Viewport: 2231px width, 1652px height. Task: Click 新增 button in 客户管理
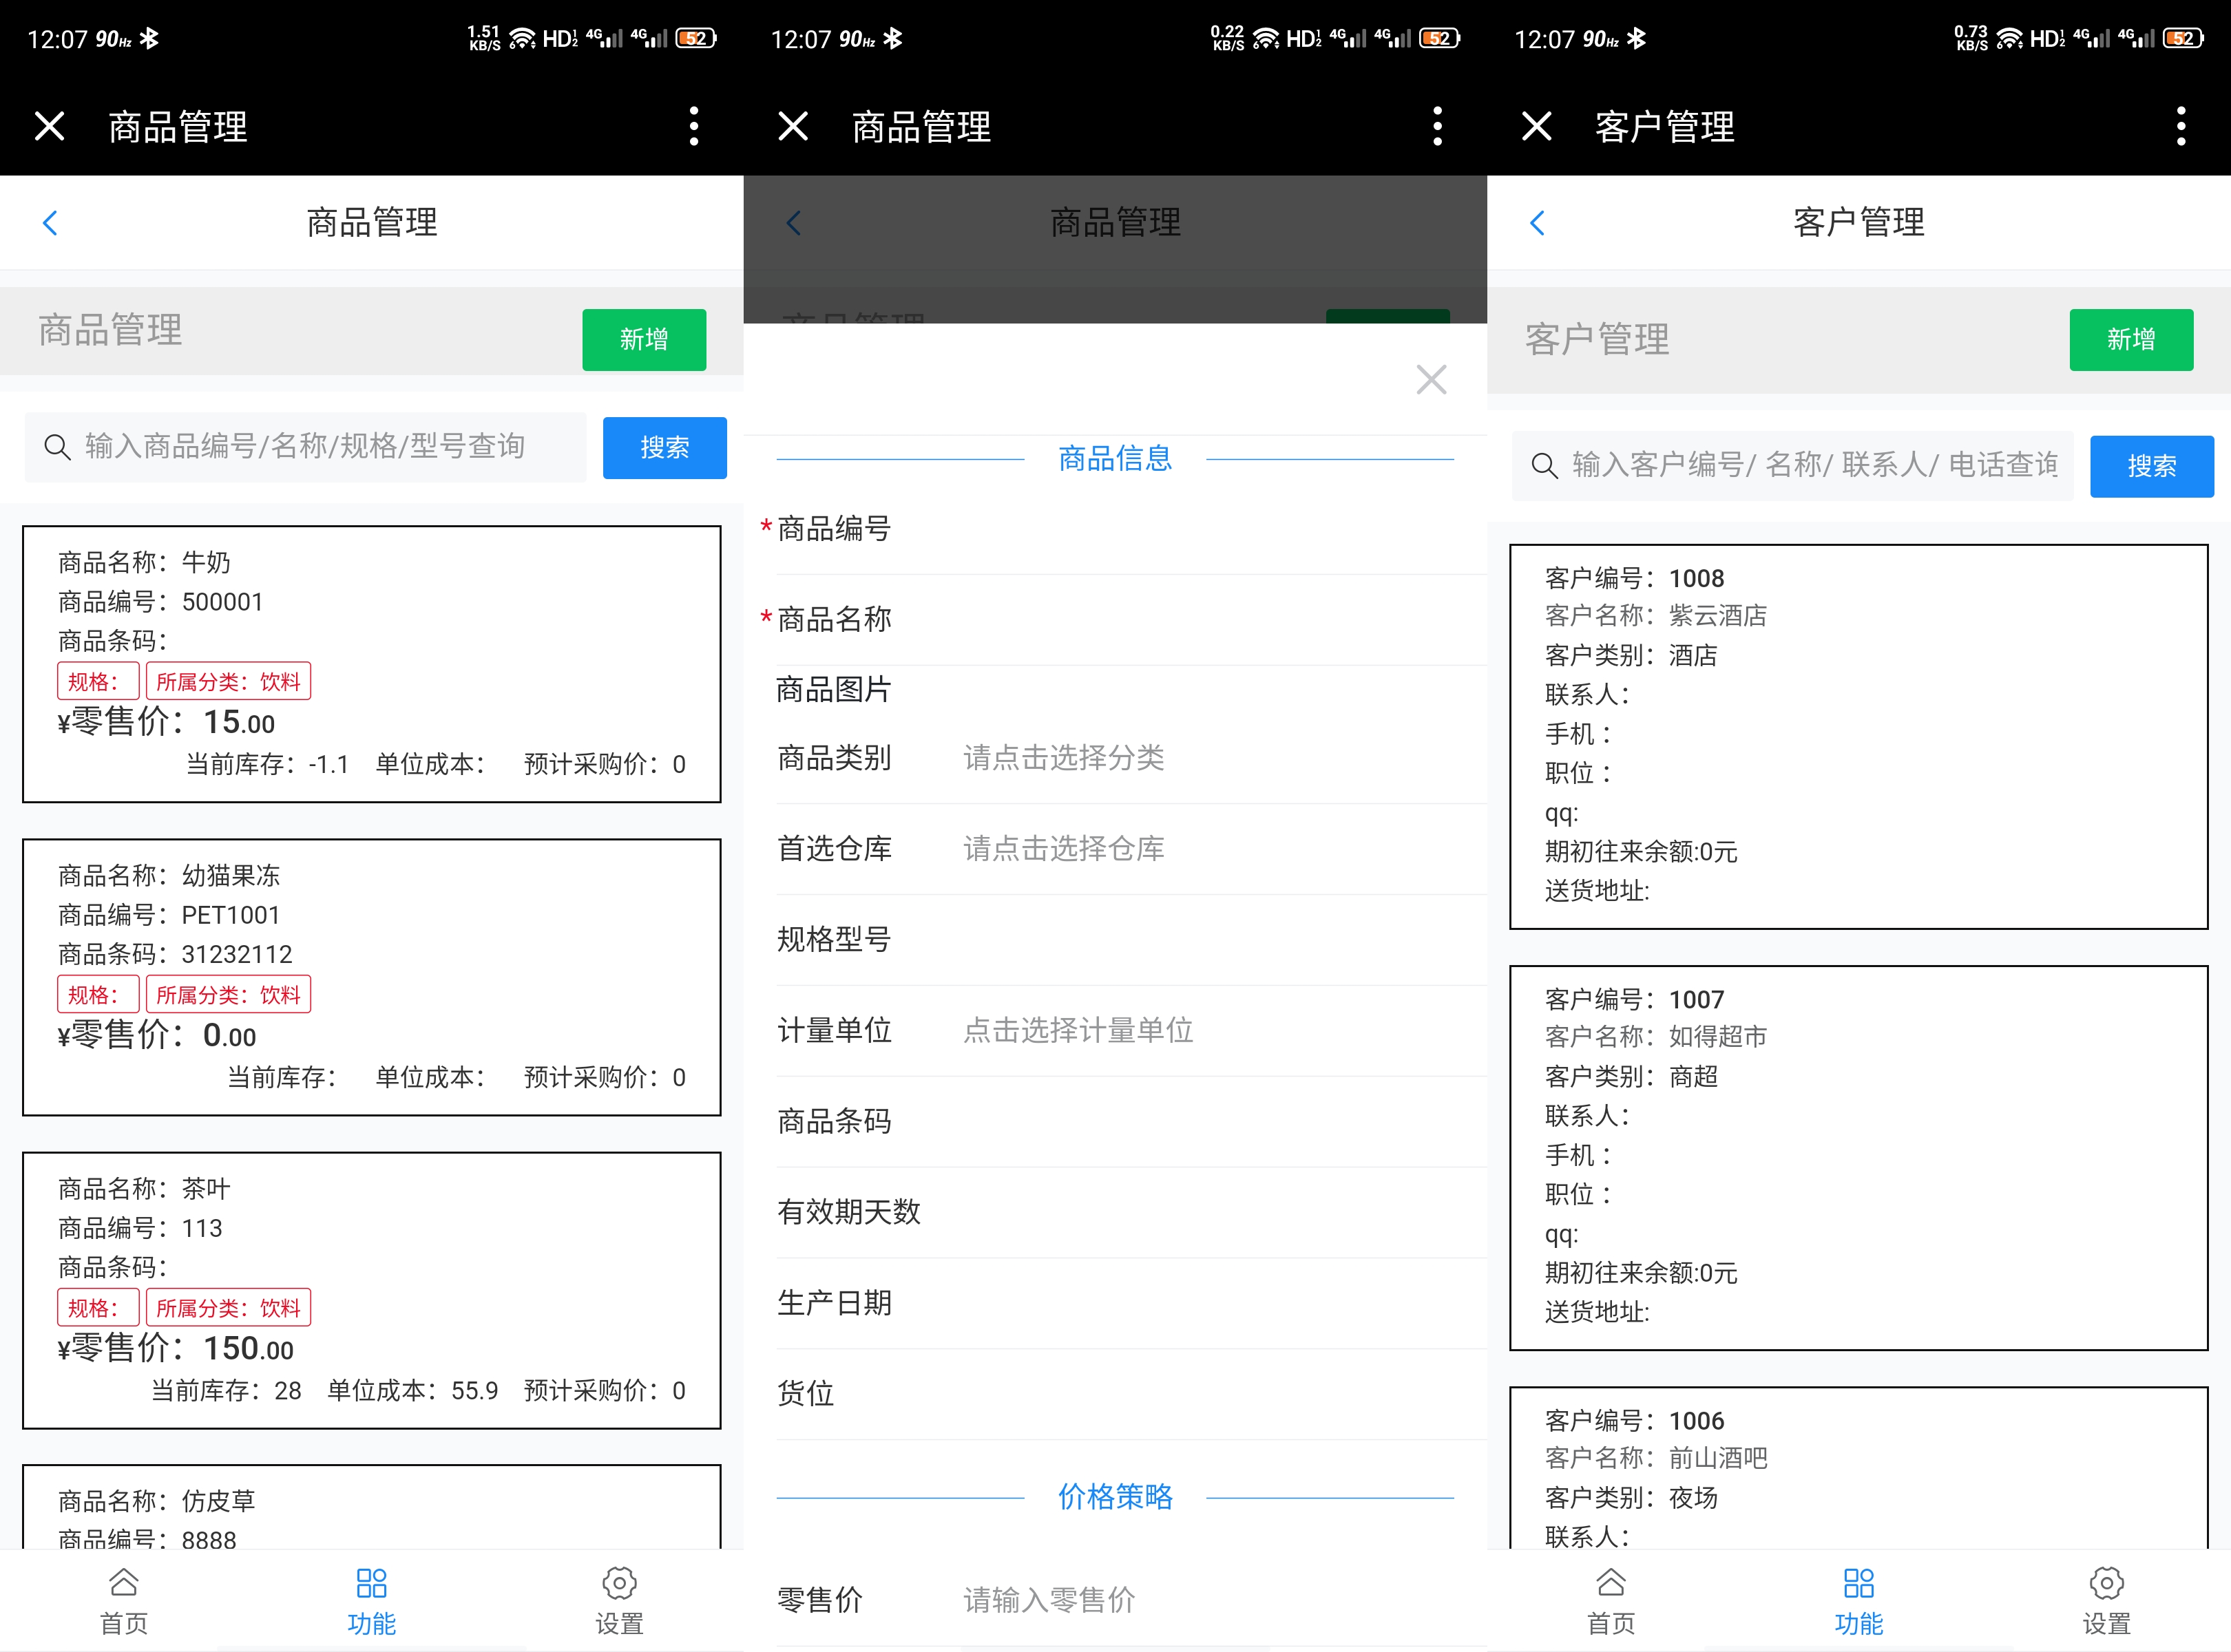click(x=2132, y=340)
